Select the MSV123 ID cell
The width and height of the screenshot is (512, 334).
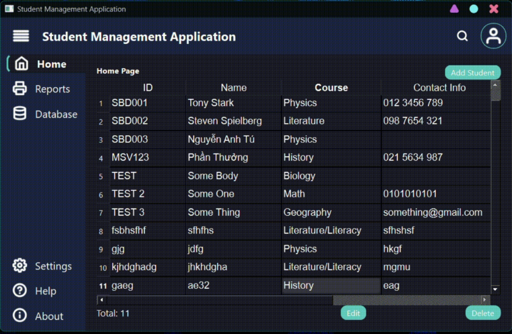(148, 158)
